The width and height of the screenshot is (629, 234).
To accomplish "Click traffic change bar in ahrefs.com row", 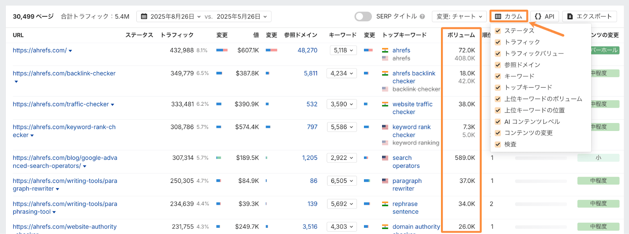I will tap(222, 50).
